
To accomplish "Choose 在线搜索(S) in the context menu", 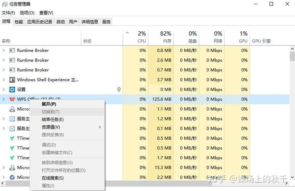I will 67,178.
